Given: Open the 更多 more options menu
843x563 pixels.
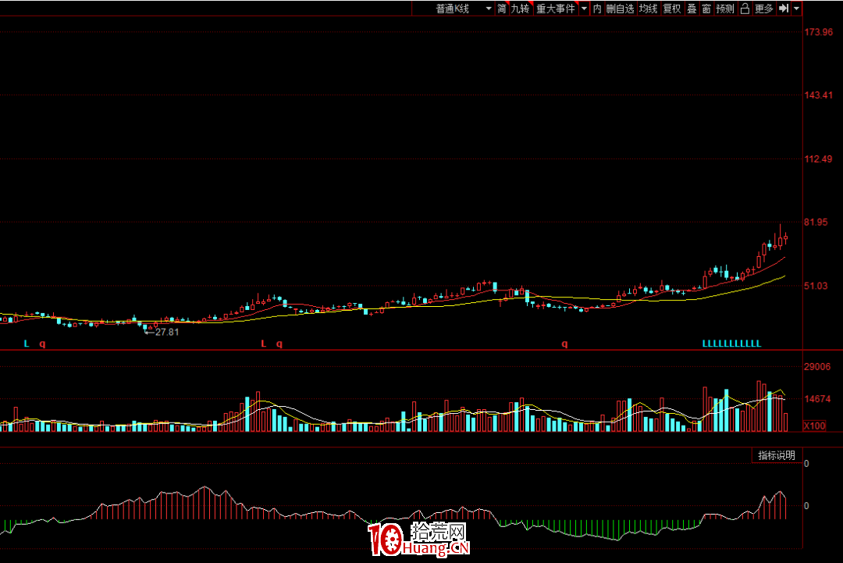Looking at the screenshot, I should 764,9.
